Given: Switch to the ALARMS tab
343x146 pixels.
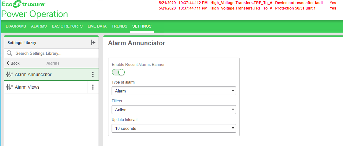Looking at the screenshot, I should (39, 26).
